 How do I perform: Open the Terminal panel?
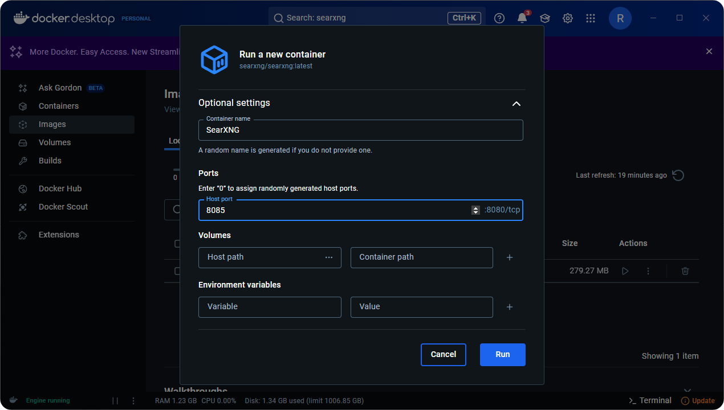650,400
